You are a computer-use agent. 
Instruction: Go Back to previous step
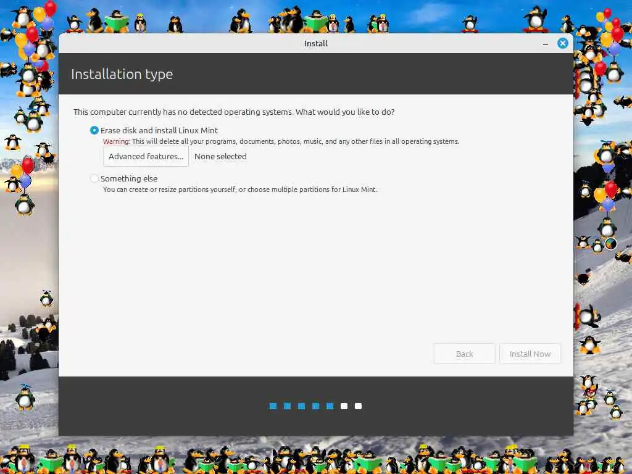pos(464,354)
